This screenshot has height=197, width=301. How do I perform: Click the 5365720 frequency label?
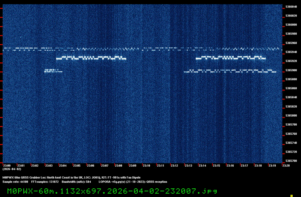tap(291, 152)
